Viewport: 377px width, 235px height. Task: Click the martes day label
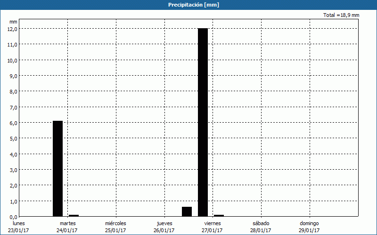68,223
